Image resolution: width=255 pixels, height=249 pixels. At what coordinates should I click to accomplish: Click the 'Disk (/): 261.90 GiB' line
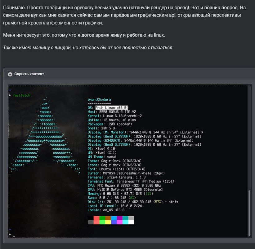[x=133, y=202]
